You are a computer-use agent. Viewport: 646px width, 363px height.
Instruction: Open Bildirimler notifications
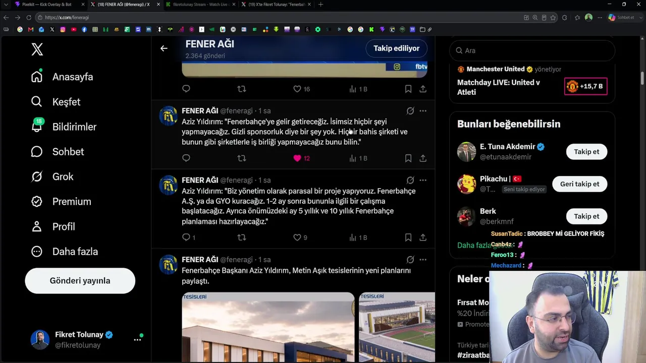pyautogui.click(x=64, y=127)
